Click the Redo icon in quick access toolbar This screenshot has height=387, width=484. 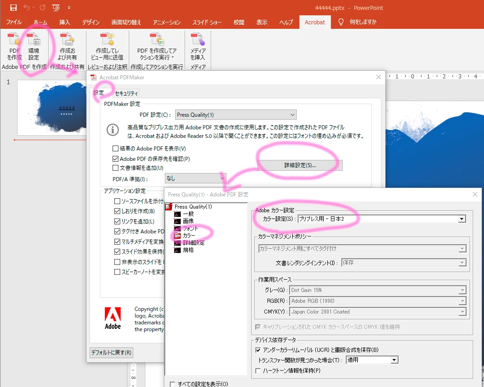[x=42, y=7]
